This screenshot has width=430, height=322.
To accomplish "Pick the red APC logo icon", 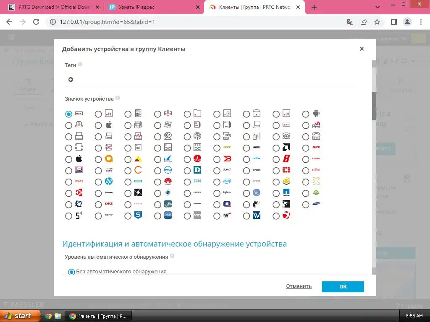I will [x=316, y=147].
